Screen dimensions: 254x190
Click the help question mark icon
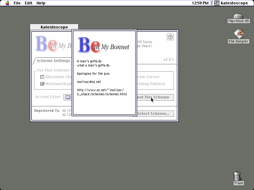(x=170, y=37)
